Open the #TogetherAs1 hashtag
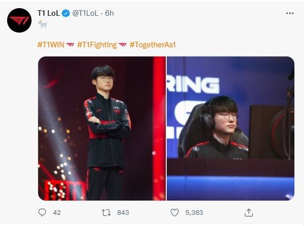Viewport: 304px width, 226px height. coord(153,45)
